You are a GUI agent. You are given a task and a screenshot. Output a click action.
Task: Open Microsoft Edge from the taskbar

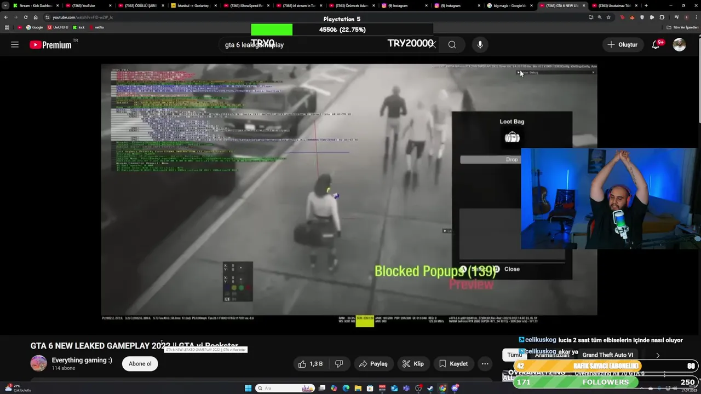[x=346, y=389]
